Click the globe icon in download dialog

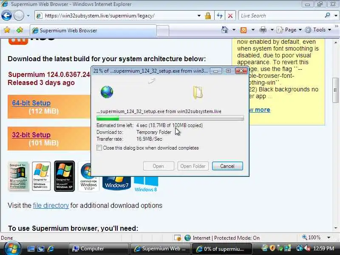click(x=107, y=92)
